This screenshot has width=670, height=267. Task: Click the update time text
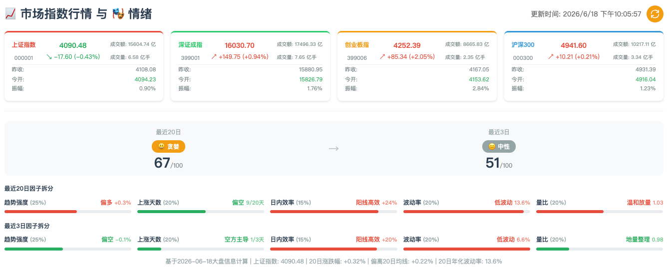tap(586, 14)
